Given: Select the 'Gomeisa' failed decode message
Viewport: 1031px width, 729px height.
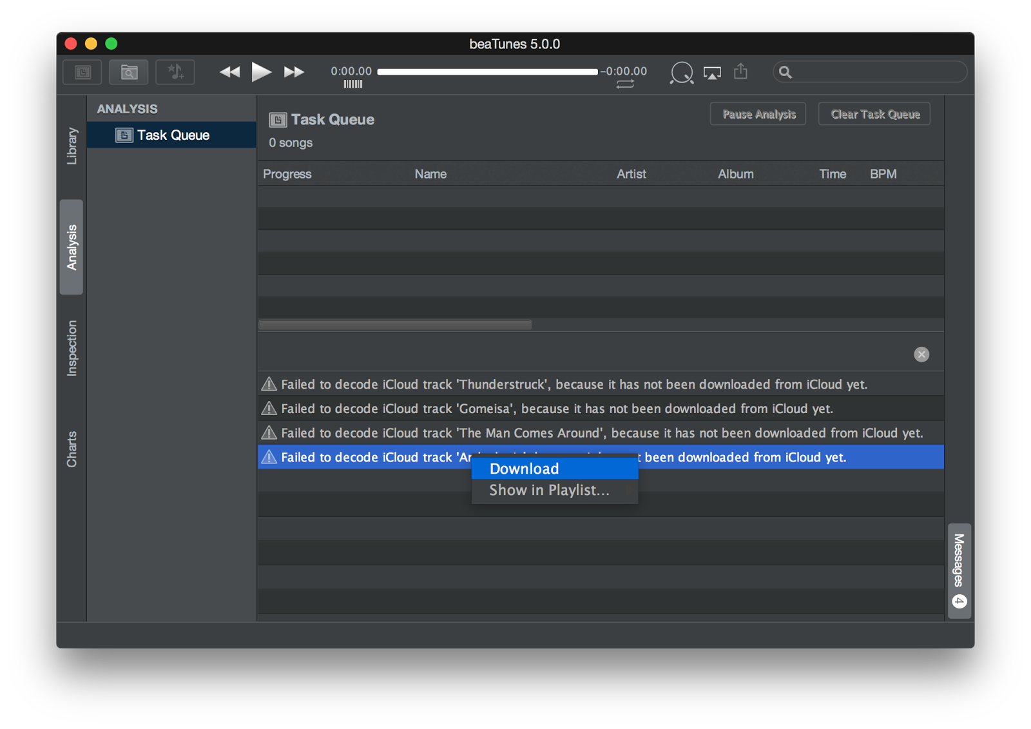Looking at the screenshot, I should click(x=601, y=409).
